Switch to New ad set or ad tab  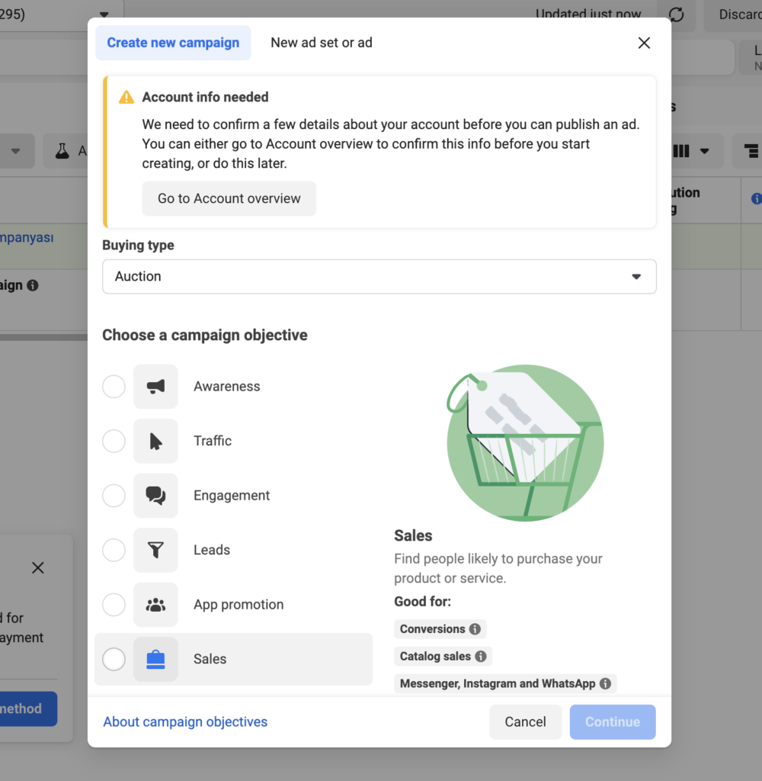(322, 43)
